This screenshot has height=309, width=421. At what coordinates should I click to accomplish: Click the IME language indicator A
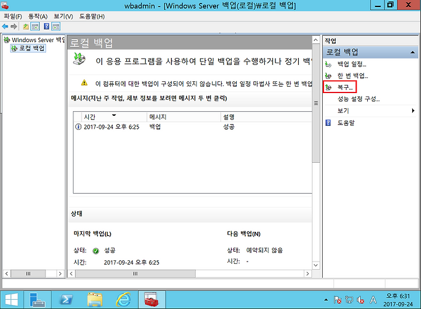(x=373, y=300)
